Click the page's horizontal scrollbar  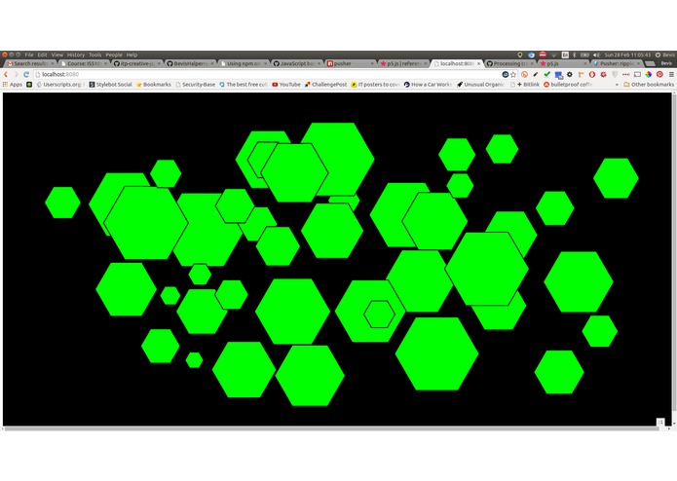(330, 428)
